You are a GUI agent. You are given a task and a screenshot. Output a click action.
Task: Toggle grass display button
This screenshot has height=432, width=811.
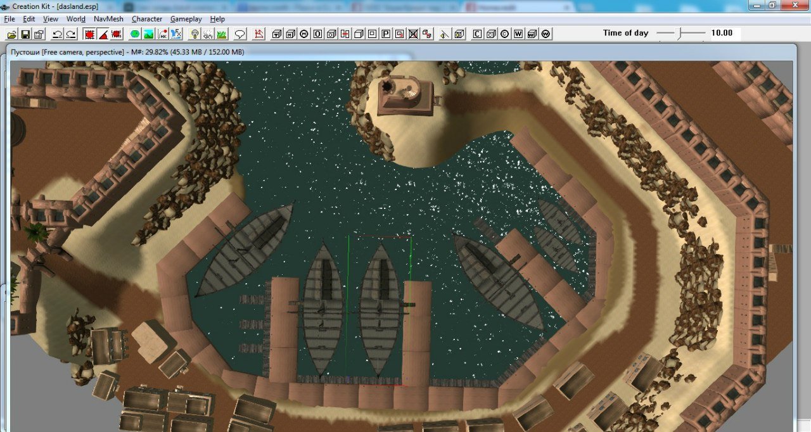222,34
